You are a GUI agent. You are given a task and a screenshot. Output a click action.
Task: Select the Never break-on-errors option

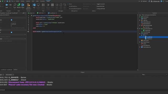(70, 4)
